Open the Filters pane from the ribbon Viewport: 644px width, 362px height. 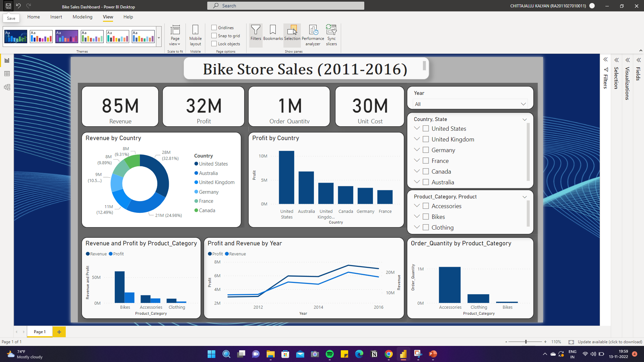tap(256, 35)
